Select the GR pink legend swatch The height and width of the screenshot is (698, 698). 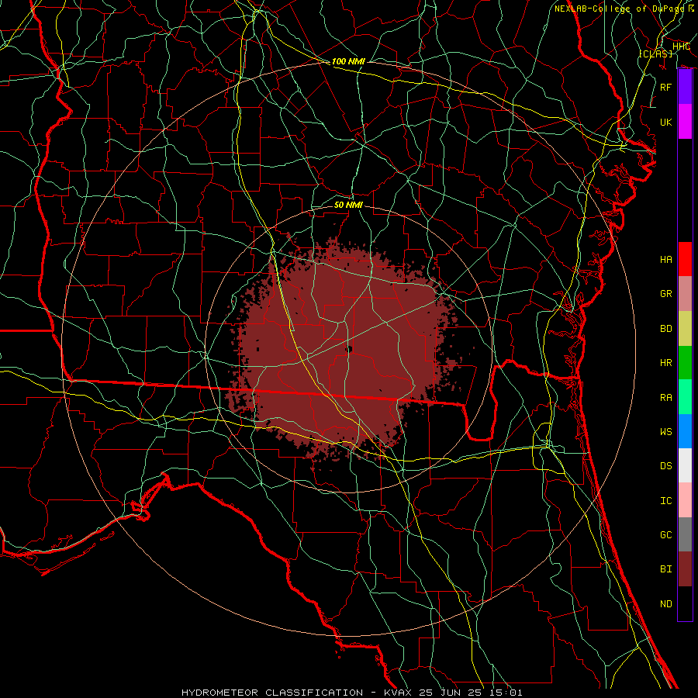pyautogui.click(x=685, y=293)
